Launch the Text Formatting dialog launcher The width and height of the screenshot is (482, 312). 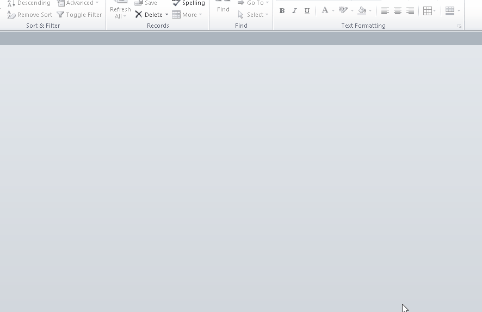(460, 26)
